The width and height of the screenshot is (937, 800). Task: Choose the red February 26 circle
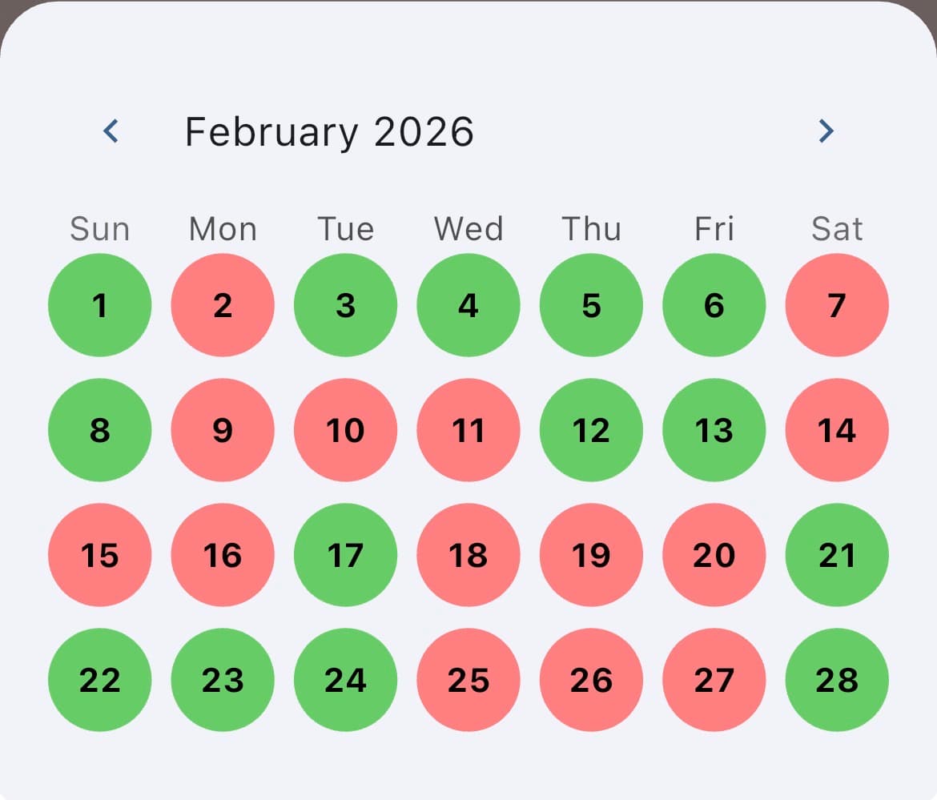point(591,680)
